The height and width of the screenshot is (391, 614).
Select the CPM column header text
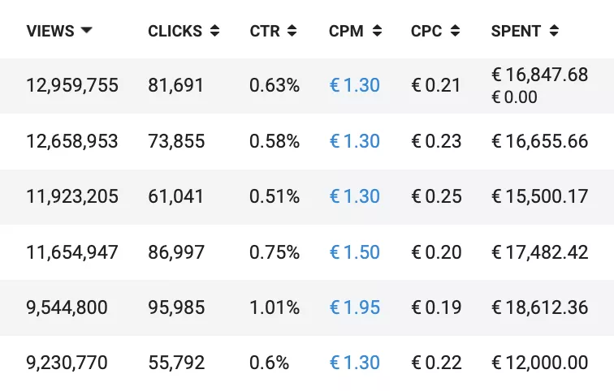click(346, 31)
